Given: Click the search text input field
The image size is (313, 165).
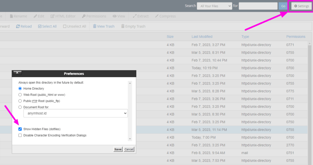Looking at the screenshot, I should 258,6.
